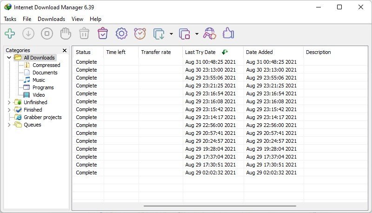Launch the Grabber tool icon
The width and height of the screenshot is (372, 213).
[x=210, y=33]
